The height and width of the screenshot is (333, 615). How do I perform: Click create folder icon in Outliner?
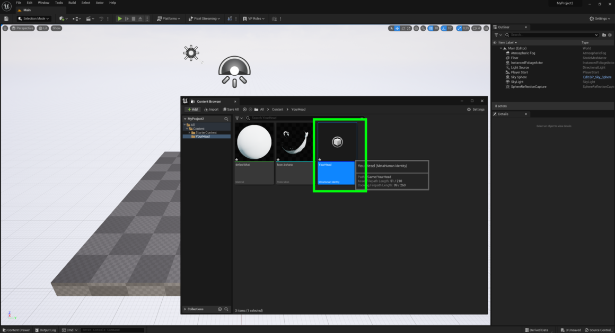[x=604, y=35]
